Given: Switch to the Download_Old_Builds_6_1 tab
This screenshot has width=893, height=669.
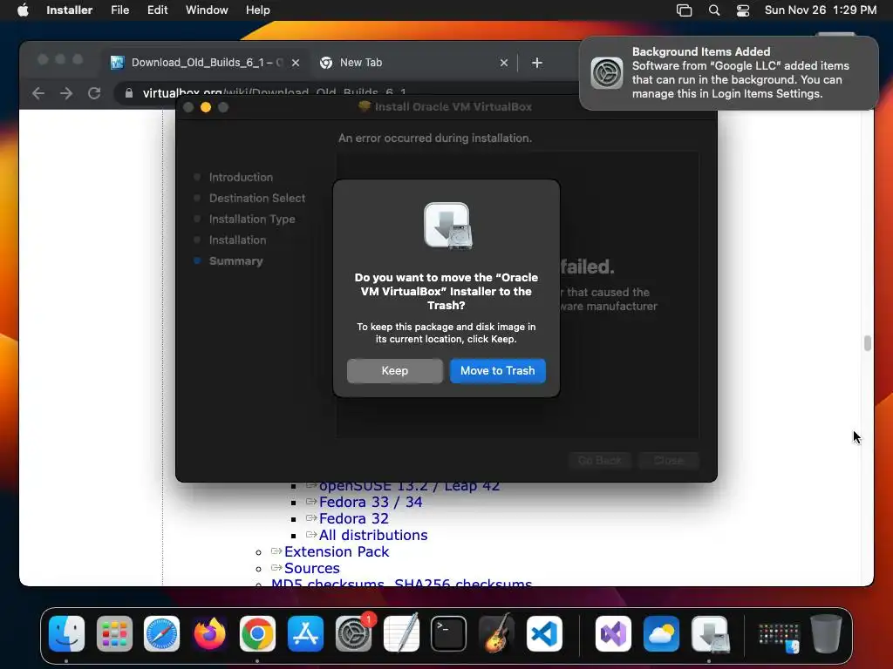Looking at the screenshot, I should click(205, 63).
